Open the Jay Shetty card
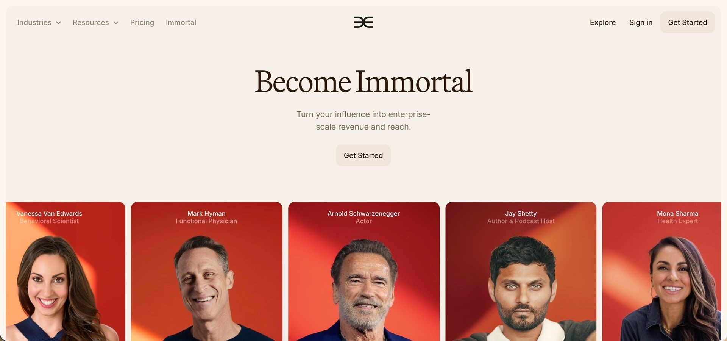Screen dimensions: 727x341 click(x=521, y=271)
